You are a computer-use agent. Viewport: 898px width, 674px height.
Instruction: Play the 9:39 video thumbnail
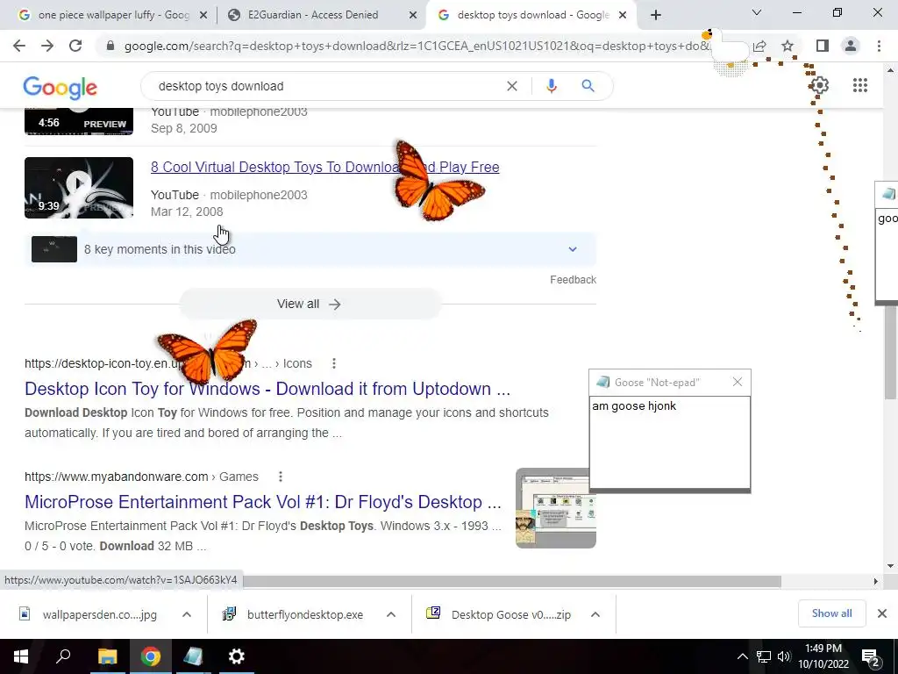point(79,188)
